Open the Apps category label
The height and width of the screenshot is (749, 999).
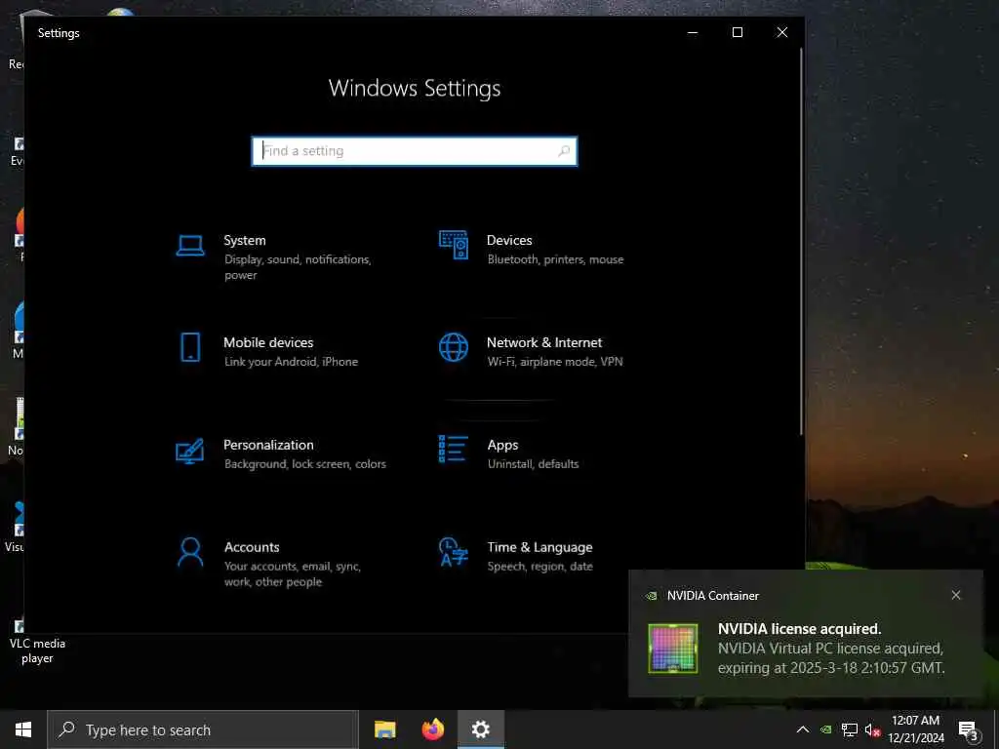[502, 445]
